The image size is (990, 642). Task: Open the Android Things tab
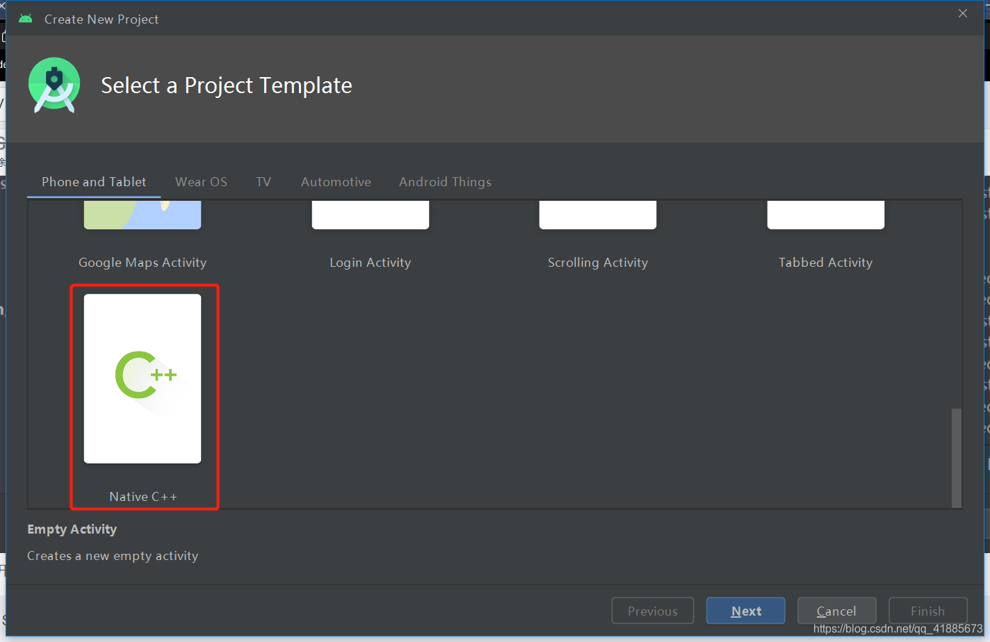(445, 182)
